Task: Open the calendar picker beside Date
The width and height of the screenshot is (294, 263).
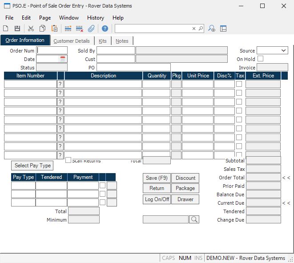Action: click(63, 59)
